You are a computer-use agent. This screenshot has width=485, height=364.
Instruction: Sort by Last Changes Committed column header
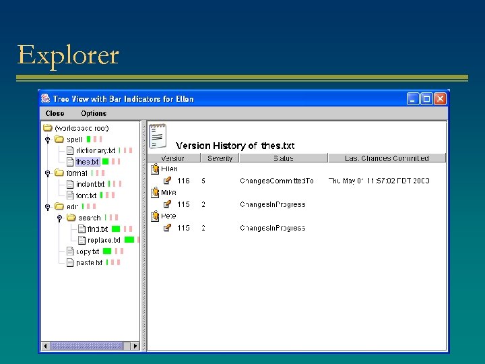point(387,158)
